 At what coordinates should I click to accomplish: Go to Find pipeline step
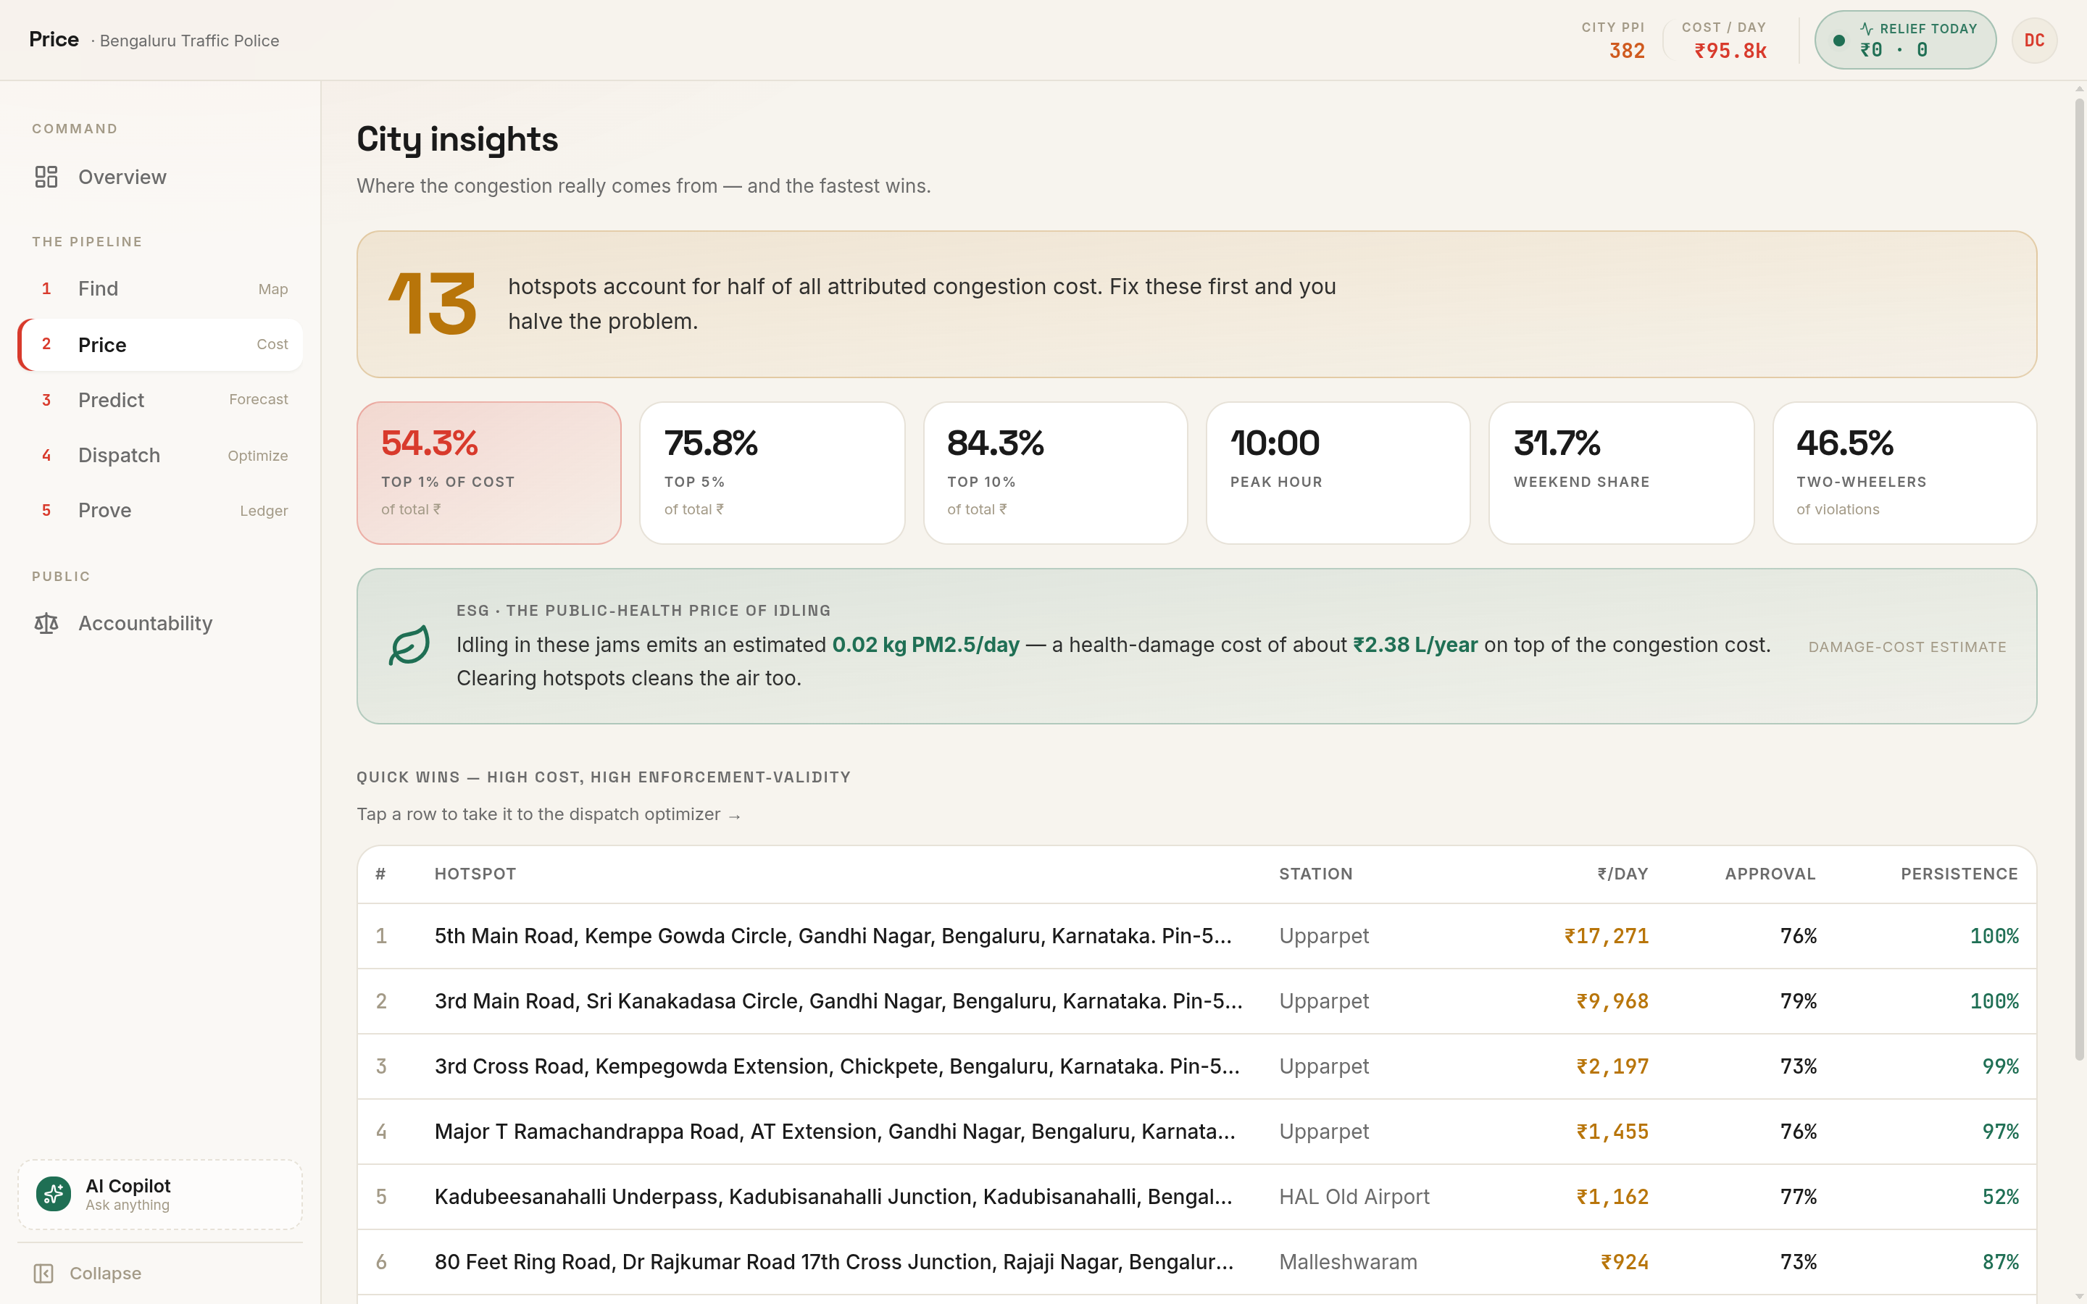click(x=160, y=289)
